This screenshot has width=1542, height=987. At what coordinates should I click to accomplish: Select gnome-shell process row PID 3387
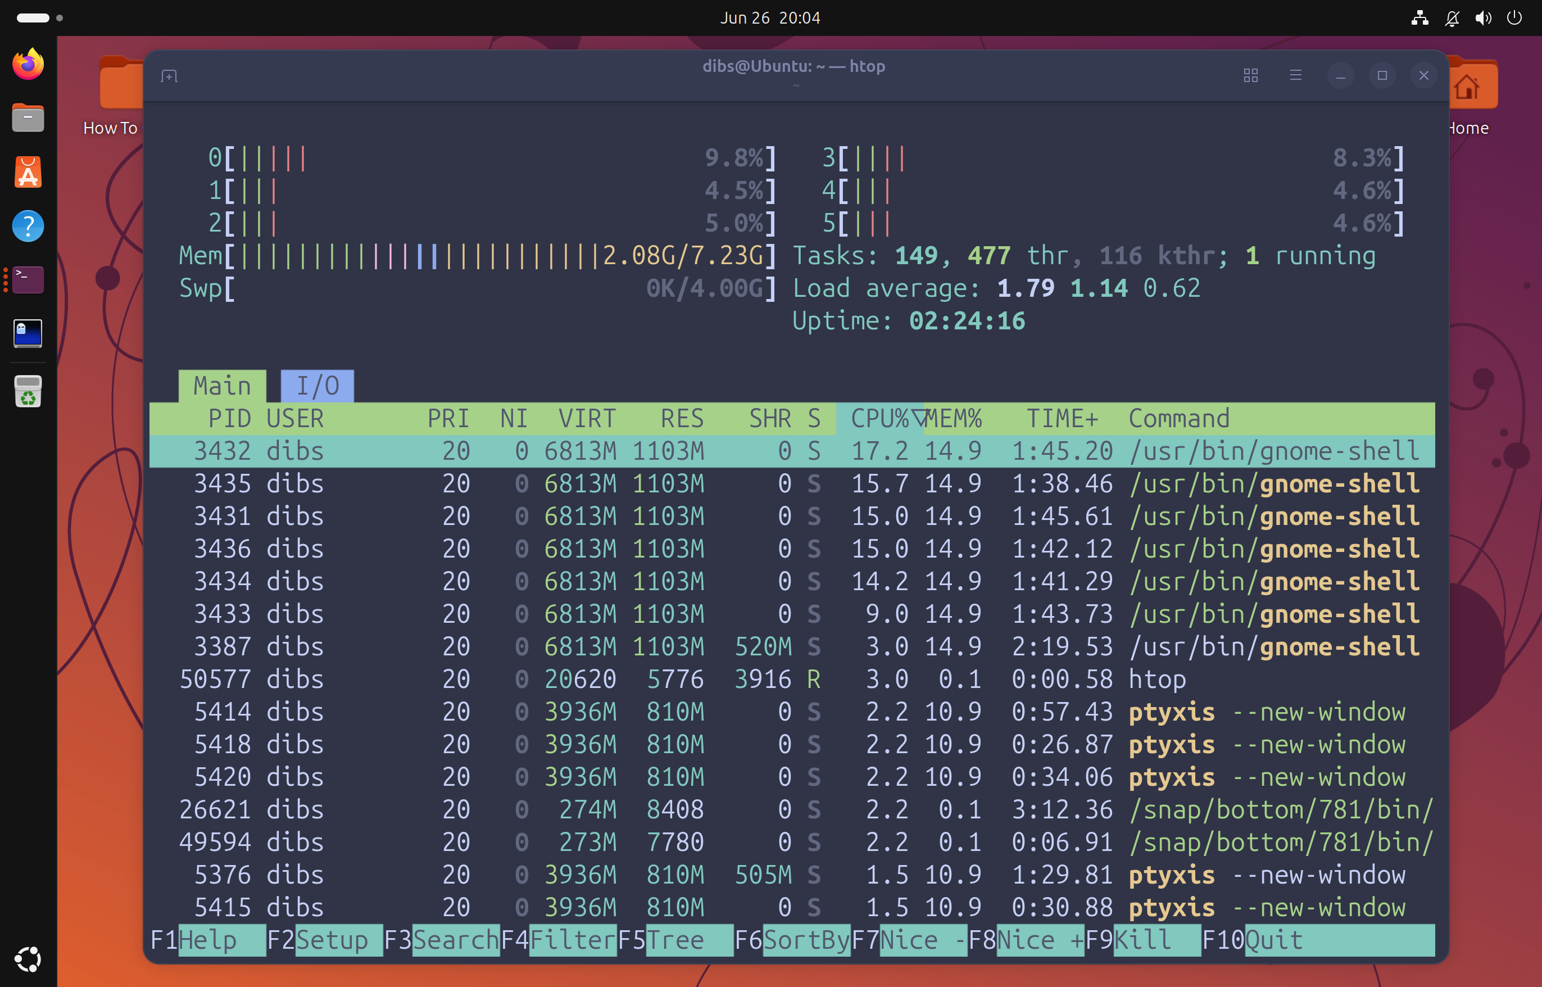pyautogui.click(x=792, y=647)
